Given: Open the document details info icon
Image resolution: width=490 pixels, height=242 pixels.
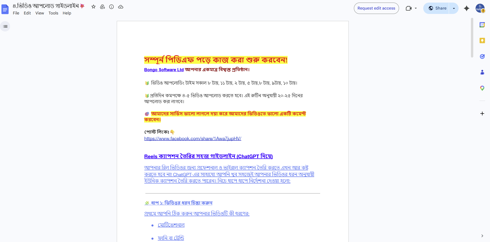Looking at the screenshot, I should click(x=111, y=7).
